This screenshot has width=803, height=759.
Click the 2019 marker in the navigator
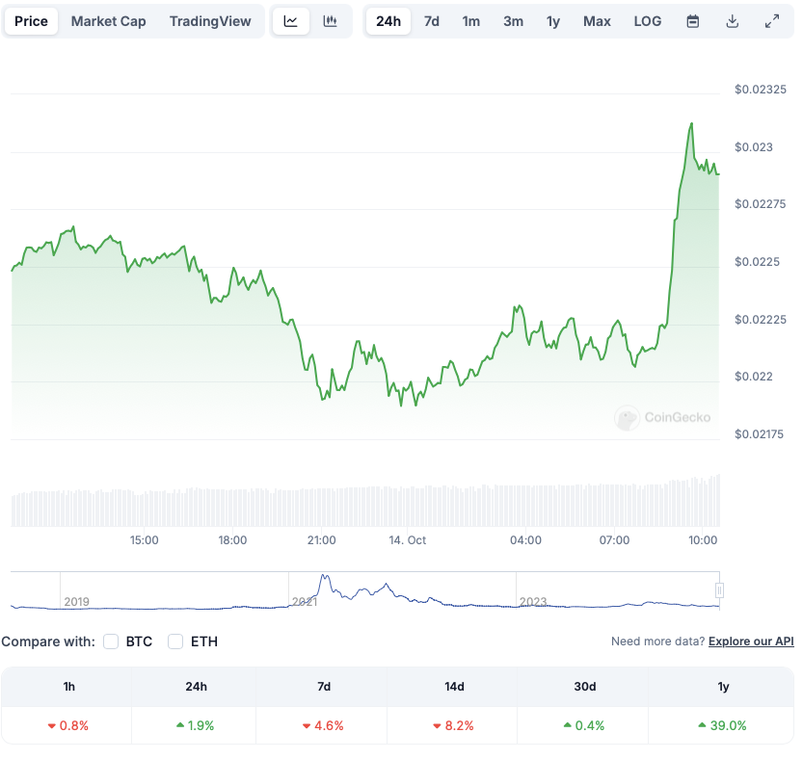(77, 602)
